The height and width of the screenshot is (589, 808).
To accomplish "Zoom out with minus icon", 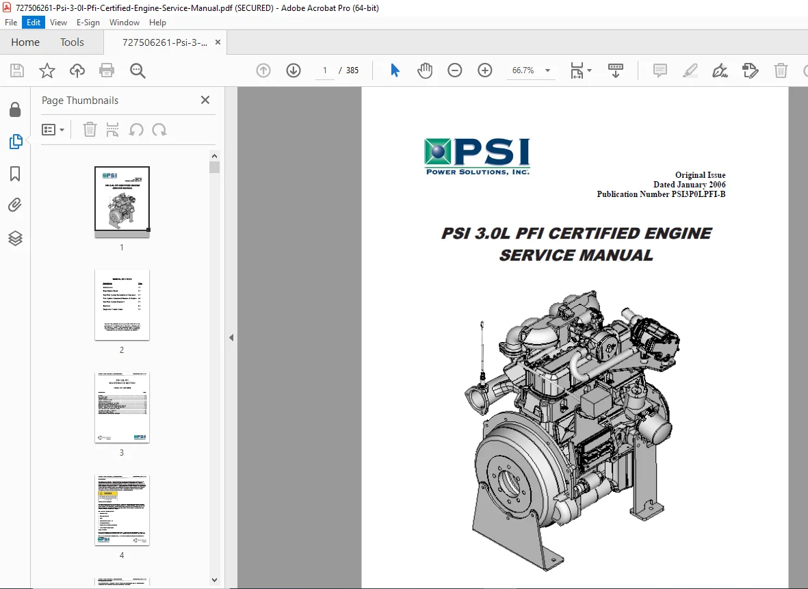I will pyautogui.click(x=454, y=70).
